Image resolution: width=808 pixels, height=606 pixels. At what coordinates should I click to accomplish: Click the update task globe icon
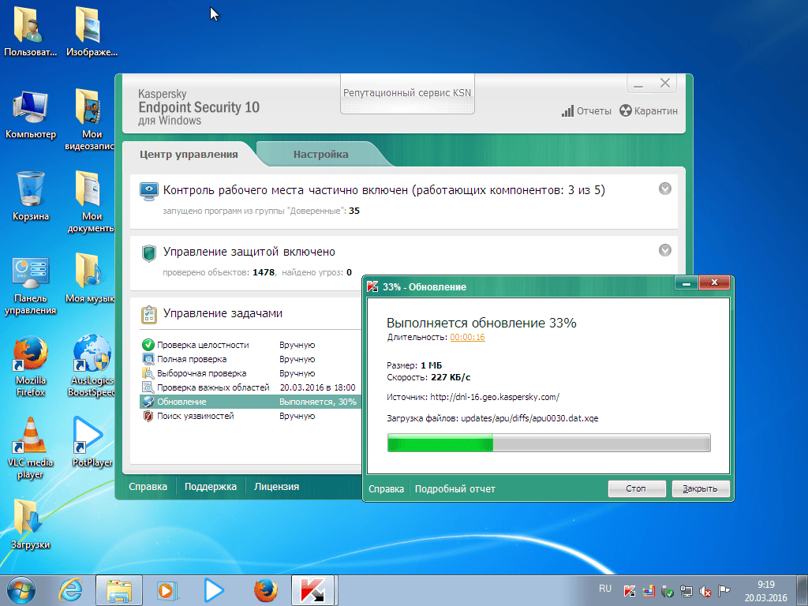tap(148, 402)
